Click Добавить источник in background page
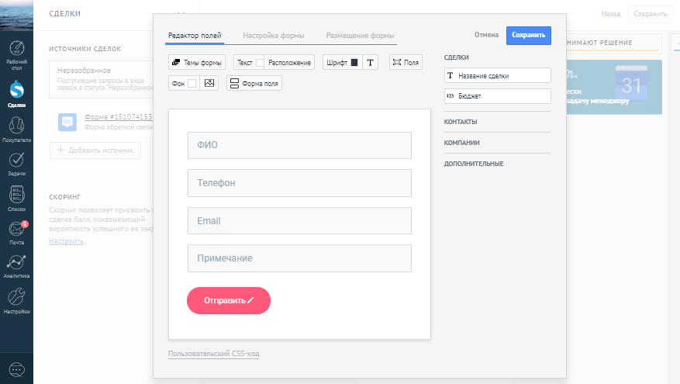The image size is (680, 384). click(95, 150)
